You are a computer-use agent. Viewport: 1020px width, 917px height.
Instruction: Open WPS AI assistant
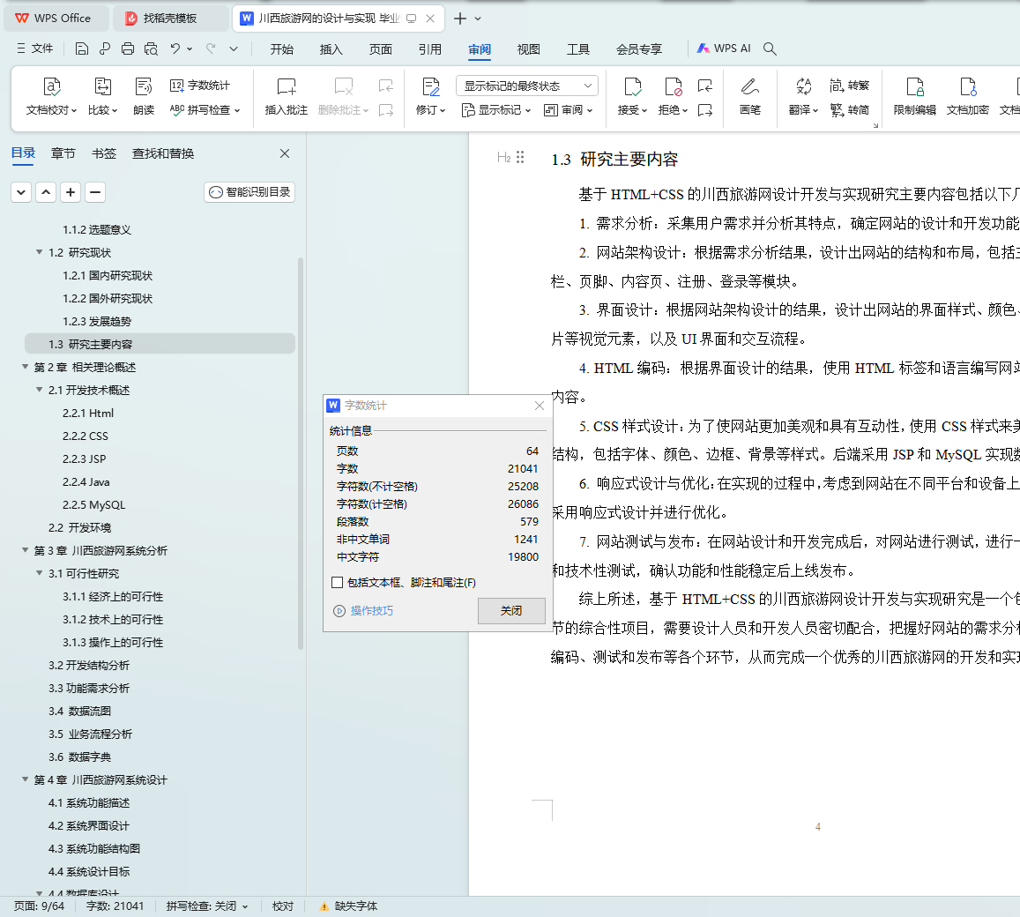(x=724, y=48)
